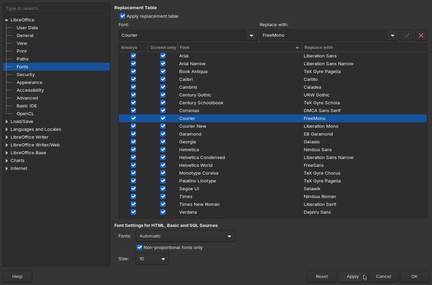Click the Reset button
The width and height of the screenshot is (432, 285).
(322, 277)
